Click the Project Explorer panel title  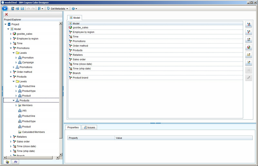[13, 19]
